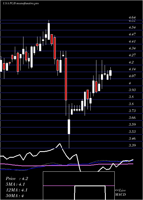Click the 4.64 price axis label
Screen dimensions: 143x200
132,17
